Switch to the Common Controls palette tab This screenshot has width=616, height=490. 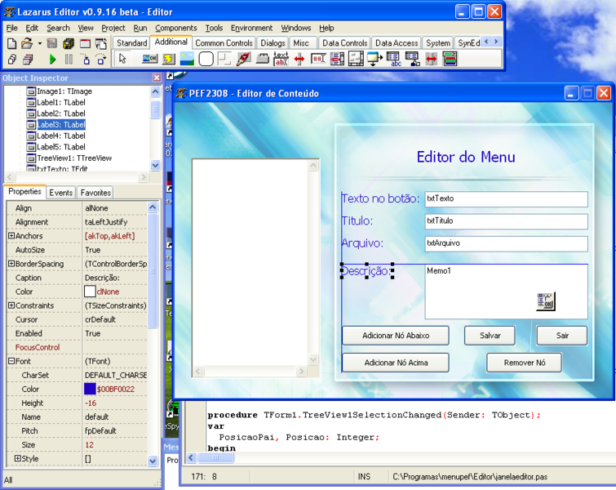coord(224,42)
